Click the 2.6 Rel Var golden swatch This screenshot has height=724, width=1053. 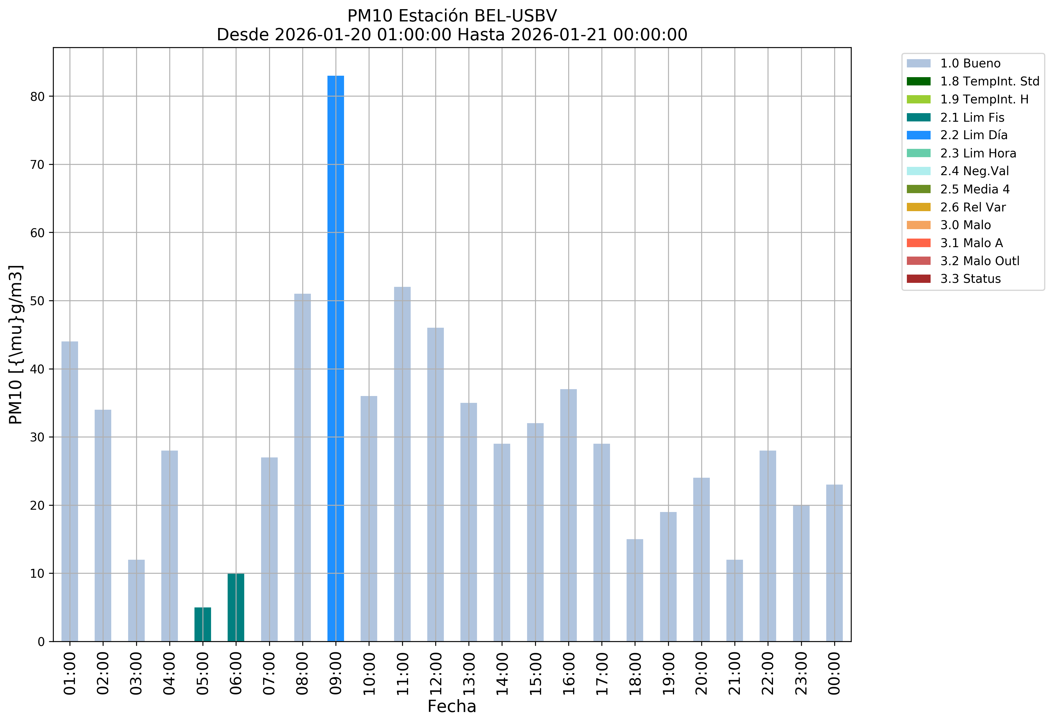[918, 207]
